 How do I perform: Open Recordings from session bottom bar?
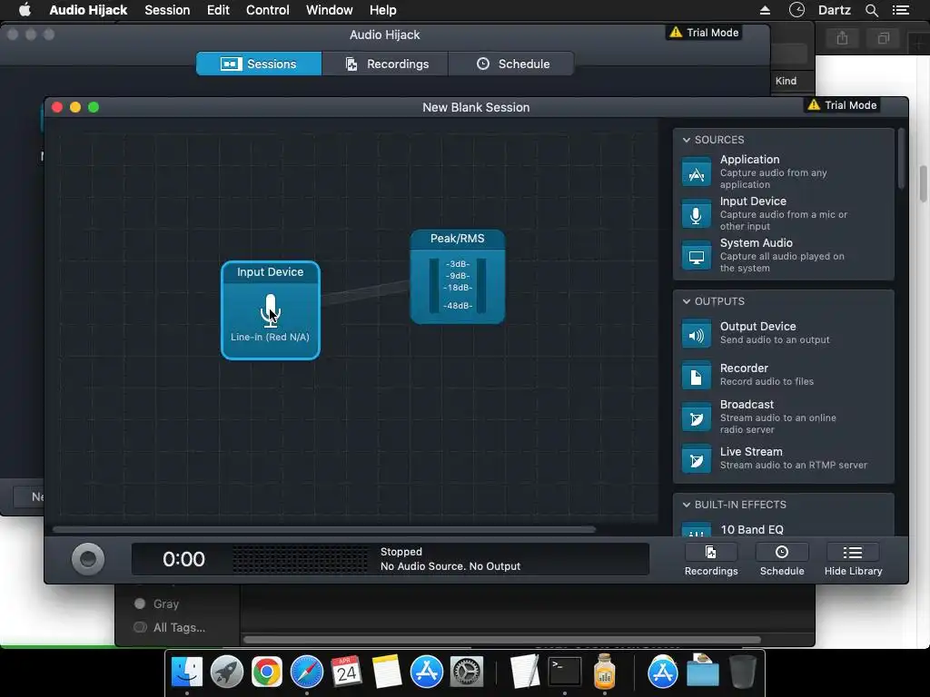(711, 559)
